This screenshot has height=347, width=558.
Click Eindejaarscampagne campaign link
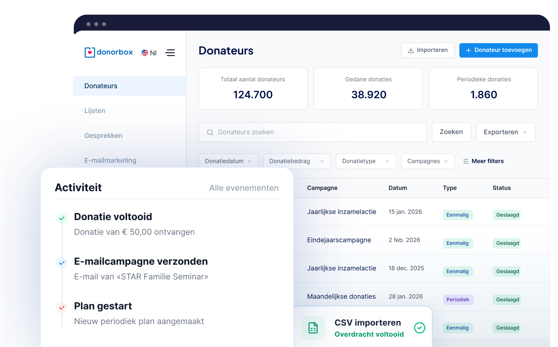(x=339, y=240)
